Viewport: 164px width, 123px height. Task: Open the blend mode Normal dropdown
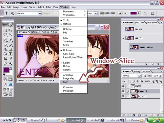[139, 76]
